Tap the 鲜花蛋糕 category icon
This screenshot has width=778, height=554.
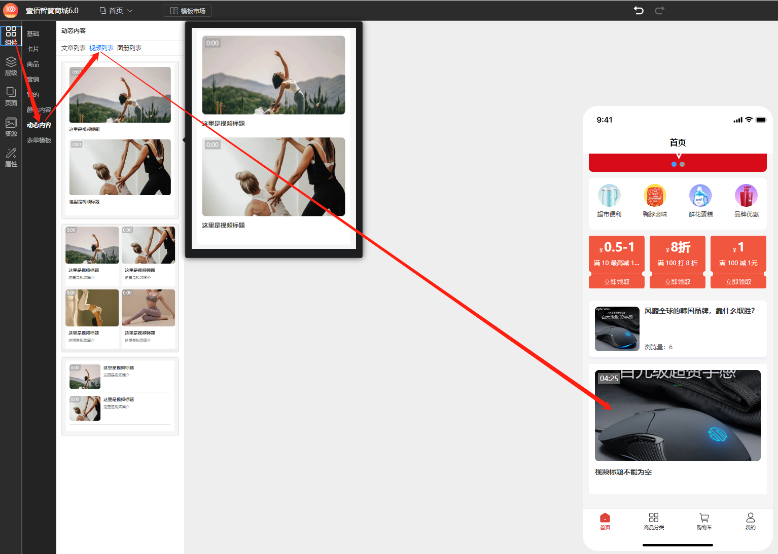700,196
